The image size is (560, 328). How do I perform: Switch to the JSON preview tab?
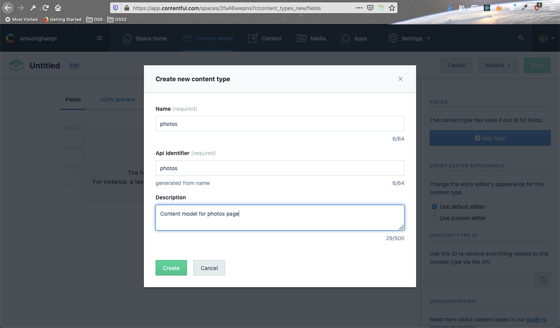click(x=117, y=99)
